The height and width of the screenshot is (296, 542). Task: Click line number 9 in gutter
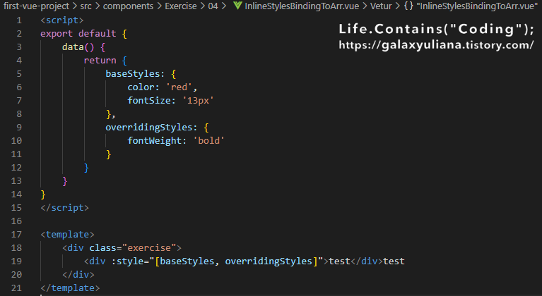click(x=19, y=127)
